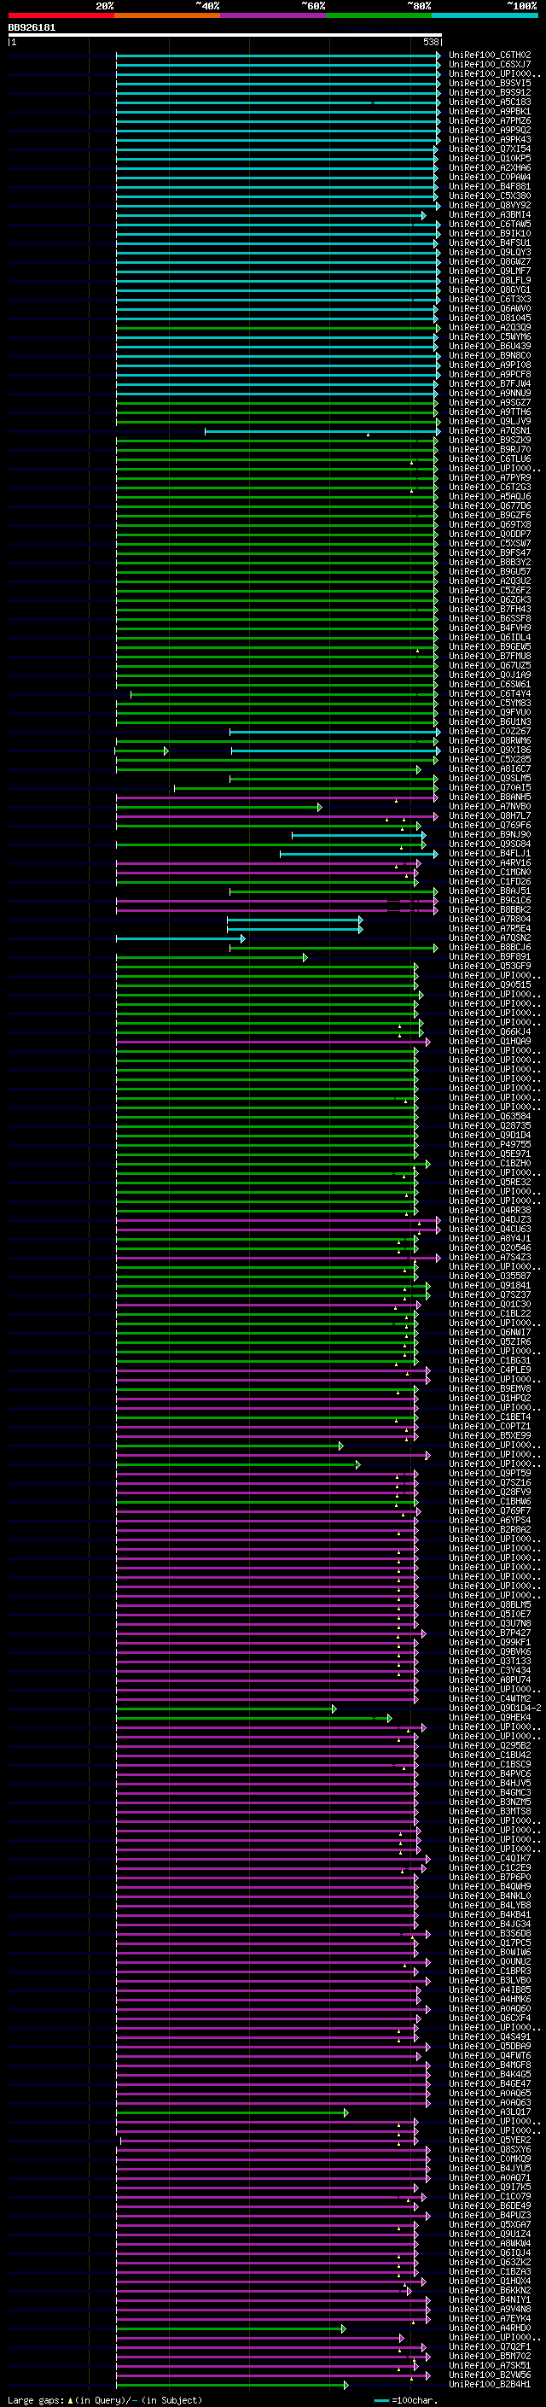Viewport: 546px width, 2407px height.
Task: Select hit label UniRef100_A8I6C7
Action: coord(490,769)
